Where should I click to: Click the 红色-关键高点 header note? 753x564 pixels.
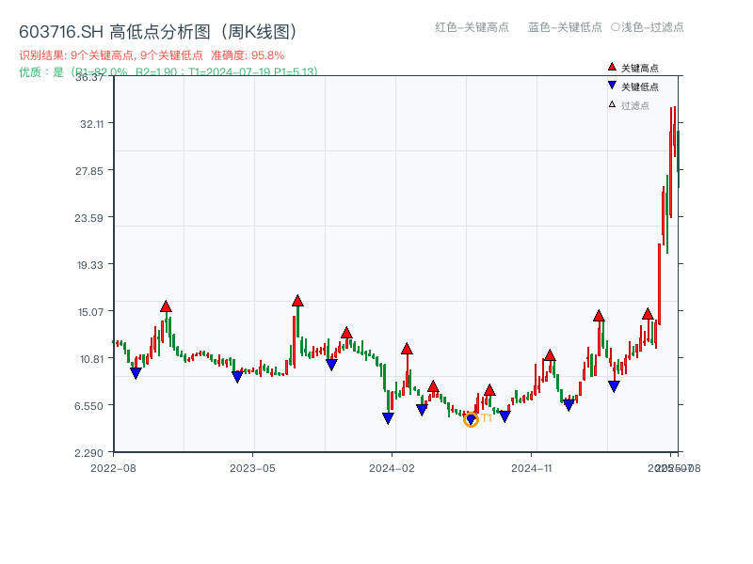click(472, 27)
